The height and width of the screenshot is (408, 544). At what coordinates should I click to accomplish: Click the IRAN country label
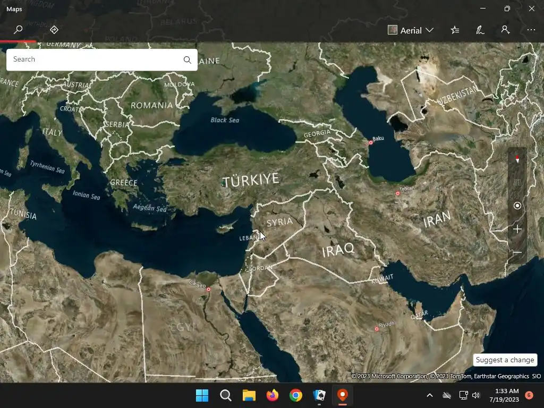click(437, 219)
